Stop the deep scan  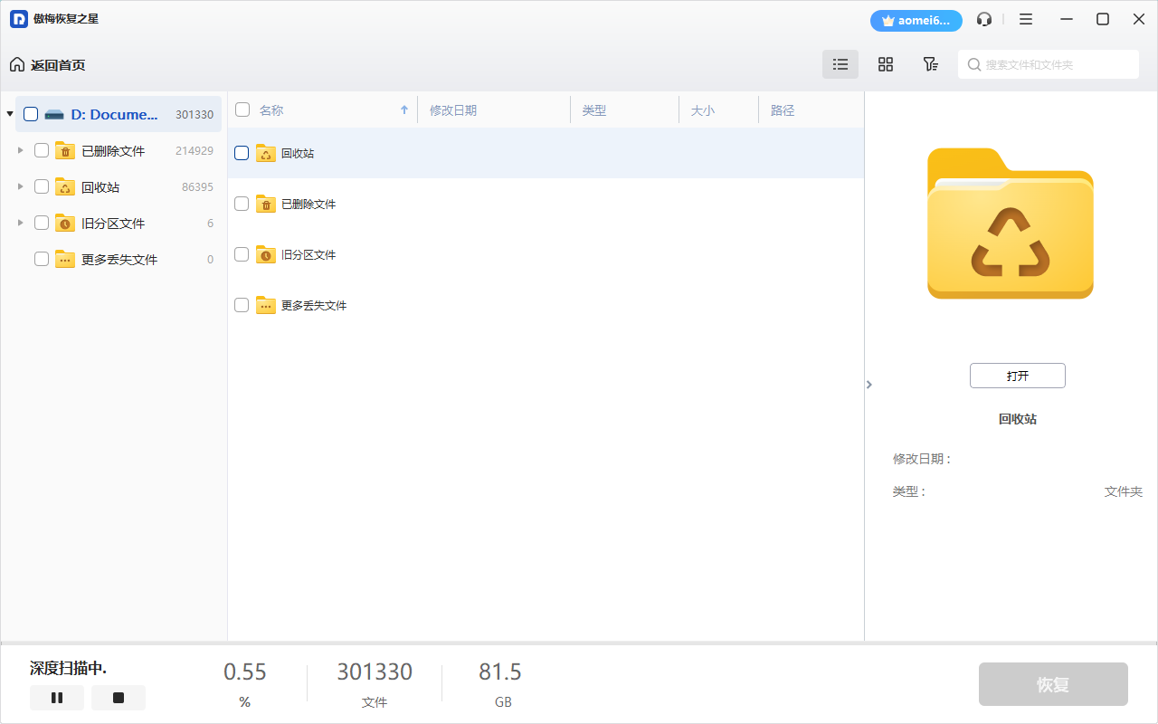click(x=119, y=698)
